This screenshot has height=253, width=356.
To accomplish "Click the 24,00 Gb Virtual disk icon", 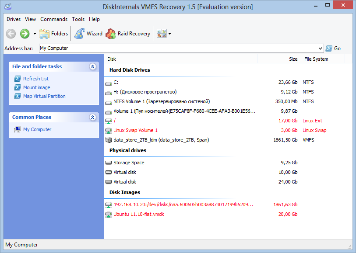I will 109,182.
